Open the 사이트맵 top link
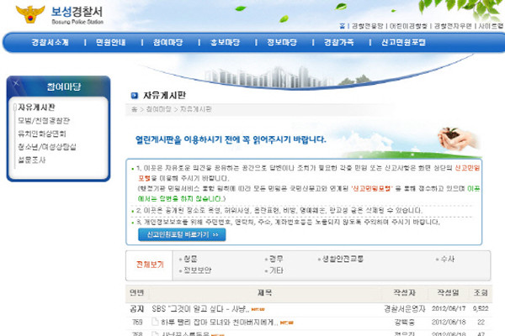Screen dimensions: 505x336 [x=492, y=26]
